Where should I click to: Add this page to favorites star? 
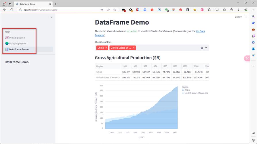coord(115,10)
